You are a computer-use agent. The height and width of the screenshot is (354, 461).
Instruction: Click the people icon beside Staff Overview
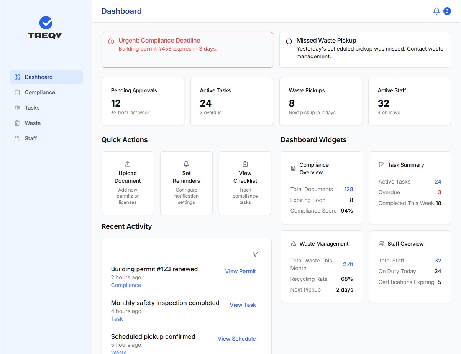coord(382,244)
